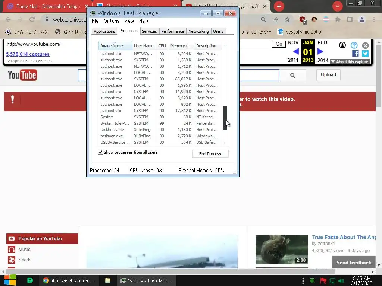
Task: Switch to the Services tab
Action: pos(149,31)
